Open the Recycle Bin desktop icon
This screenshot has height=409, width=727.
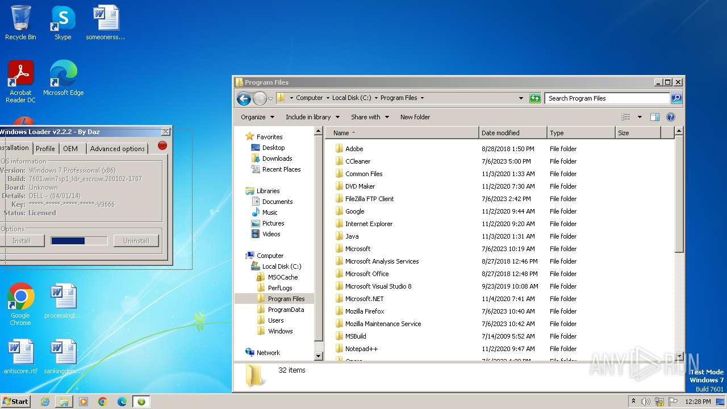[x=20, y=23]
